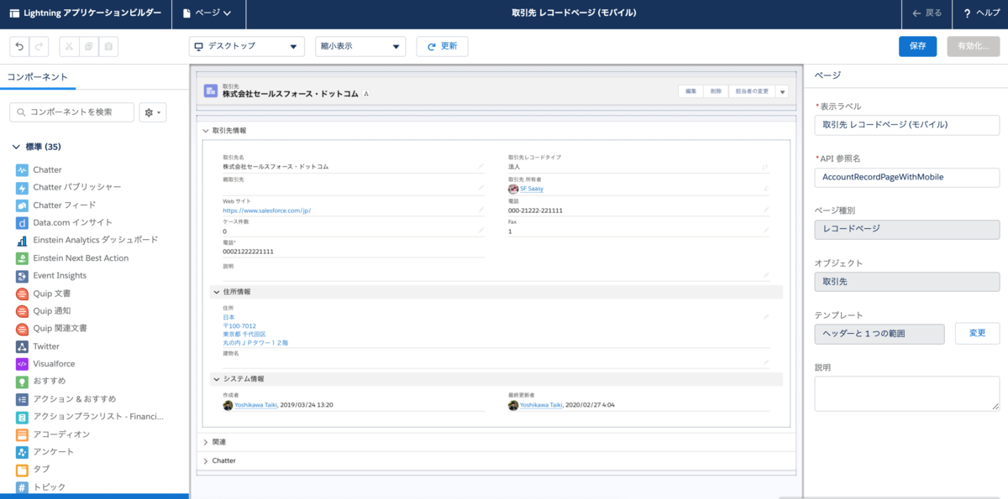Click the 東京都 千代田区 address text

pos(244,334)
